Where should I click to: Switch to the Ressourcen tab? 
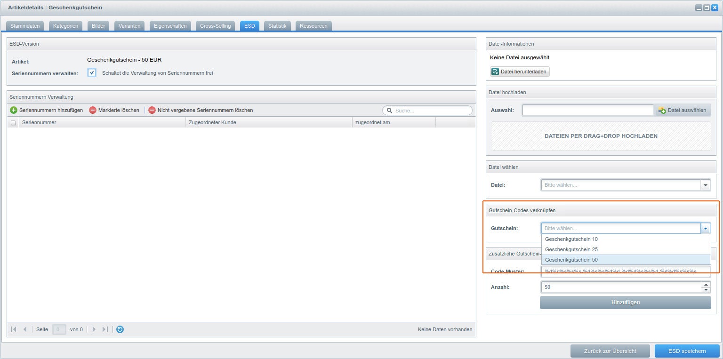[x=313, y=26]
